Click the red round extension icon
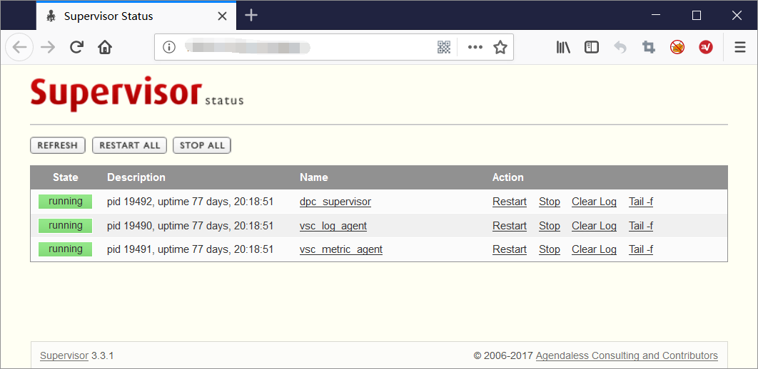This screenshot has height=369, width=758. (x=706, y=47)
